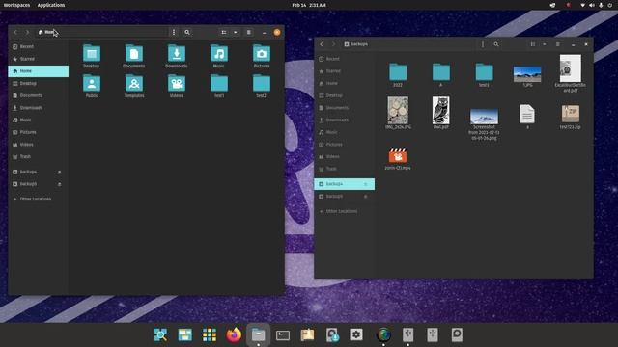Go back in the backups window
Image resolution: width=618 pixels, height=347 pixels.
click(x=322, y=44)
